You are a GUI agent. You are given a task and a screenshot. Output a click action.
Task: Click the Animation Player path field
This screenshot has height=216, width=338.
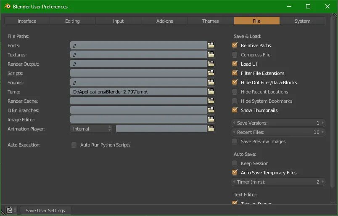coord(161,129)
